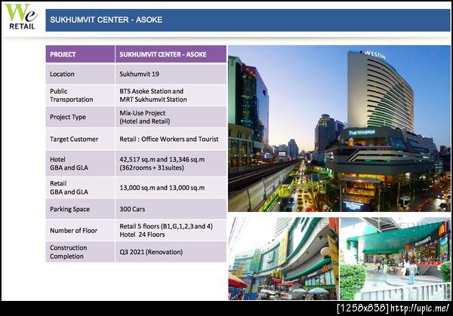Click 'Retail 5 floors (B1,G,1,2,3 and 4)' cell
Image resolution: width=453 pixels, height=316 pixels.
171,230
